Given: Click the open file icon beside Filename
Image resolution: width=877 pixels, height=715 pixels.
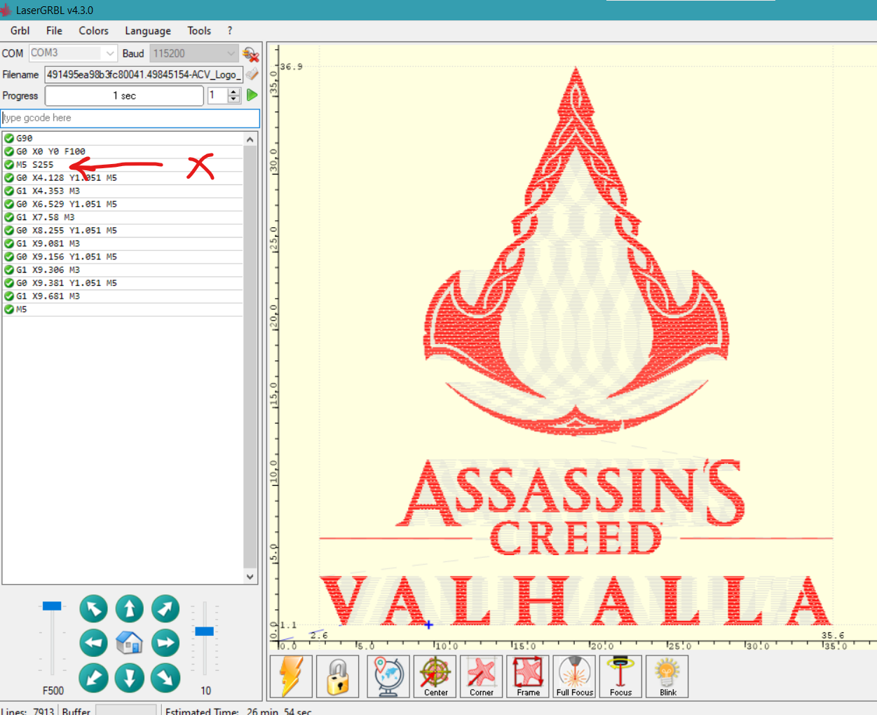Looking at the screenshot, I should [252, 74].
